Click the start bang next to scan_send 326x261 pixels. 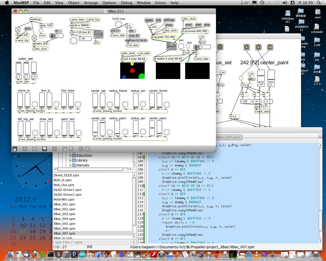[x=181, y=46]
